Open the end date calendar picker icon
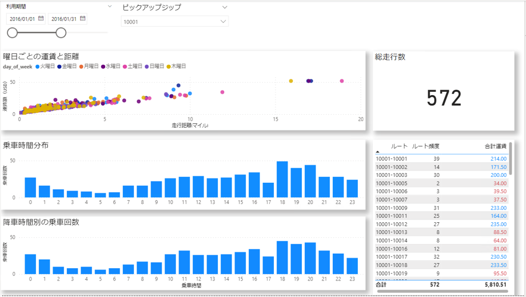The height and width of the screenshot is (297, 526). (83, 19)
